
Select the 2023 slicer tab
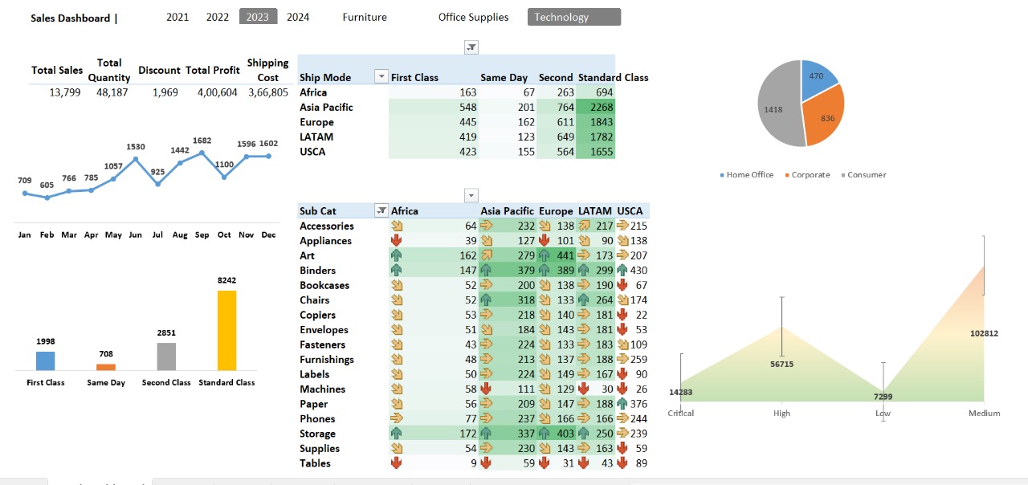click(x=258, y=17)
